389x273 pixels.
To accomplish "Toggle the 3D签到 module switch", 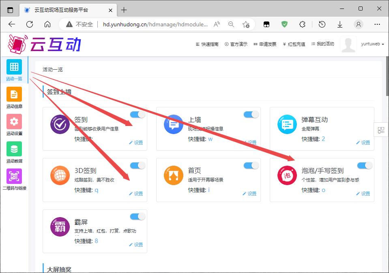I will point(138,165).
